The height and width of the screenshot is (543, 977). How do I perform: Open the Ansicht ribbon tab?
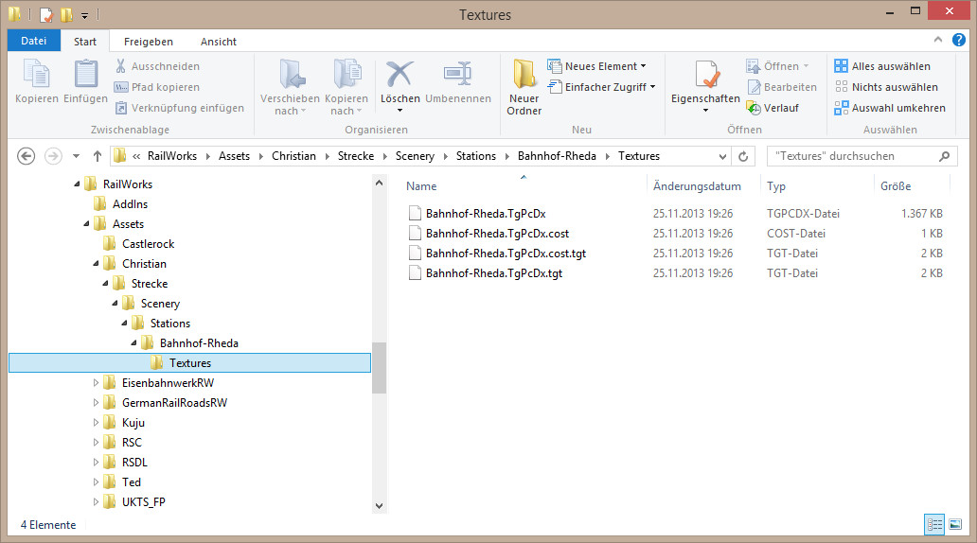click(x=218, y=42)
